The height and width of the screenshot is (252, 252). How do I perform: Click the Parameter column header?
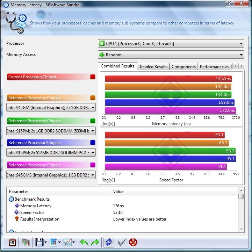(x=59, y=192)
